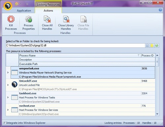165x127 pixels.
Task: Click the wmpnetwk.exe executable path text
Action: [x=50, y=77]
